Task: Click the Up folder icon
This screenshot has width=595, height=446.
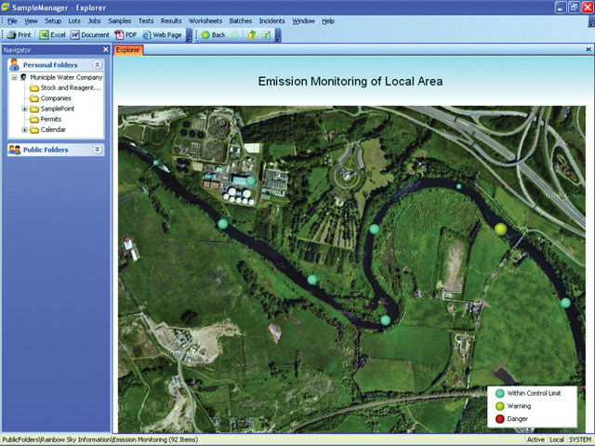Action: [x=251, y=34]
